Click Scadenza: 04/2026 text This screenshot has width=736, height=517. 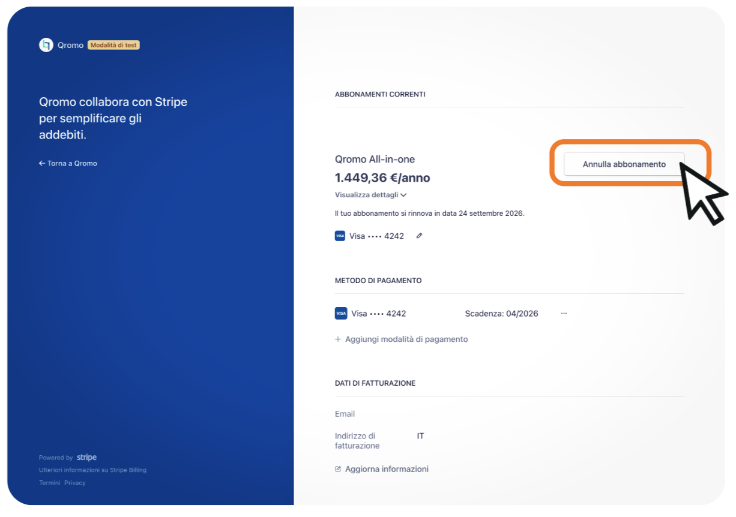tap(501, 313)
